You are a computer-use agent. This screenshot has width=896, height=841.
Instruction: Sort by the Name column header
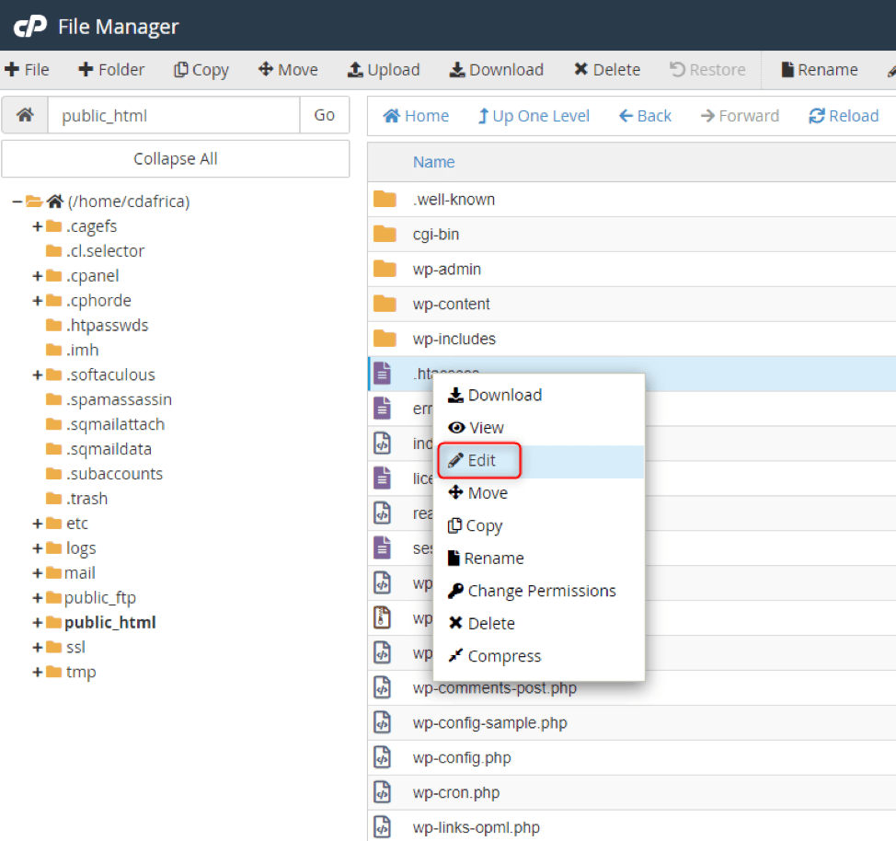click(433, 162)
